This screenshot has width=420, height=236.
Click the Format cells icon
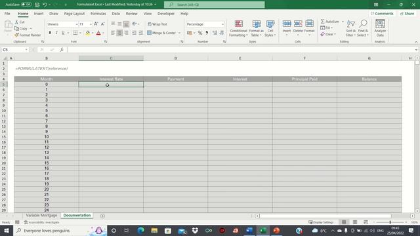point(309,24)
